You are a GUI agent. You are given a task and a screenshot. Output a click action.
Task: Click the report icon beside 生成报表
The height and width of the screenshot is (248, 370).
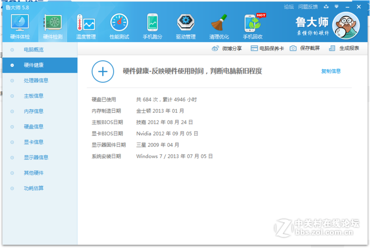pos(332,48)
